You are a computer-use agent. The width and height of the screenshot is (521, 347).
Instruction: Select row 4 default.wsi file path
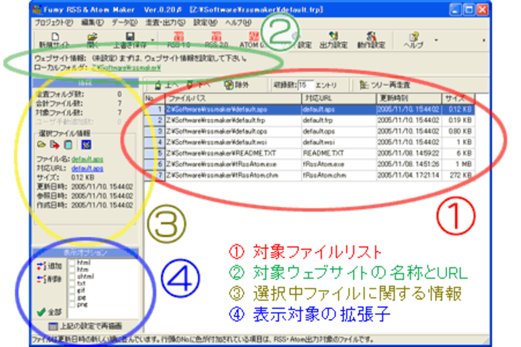(233, 142)
